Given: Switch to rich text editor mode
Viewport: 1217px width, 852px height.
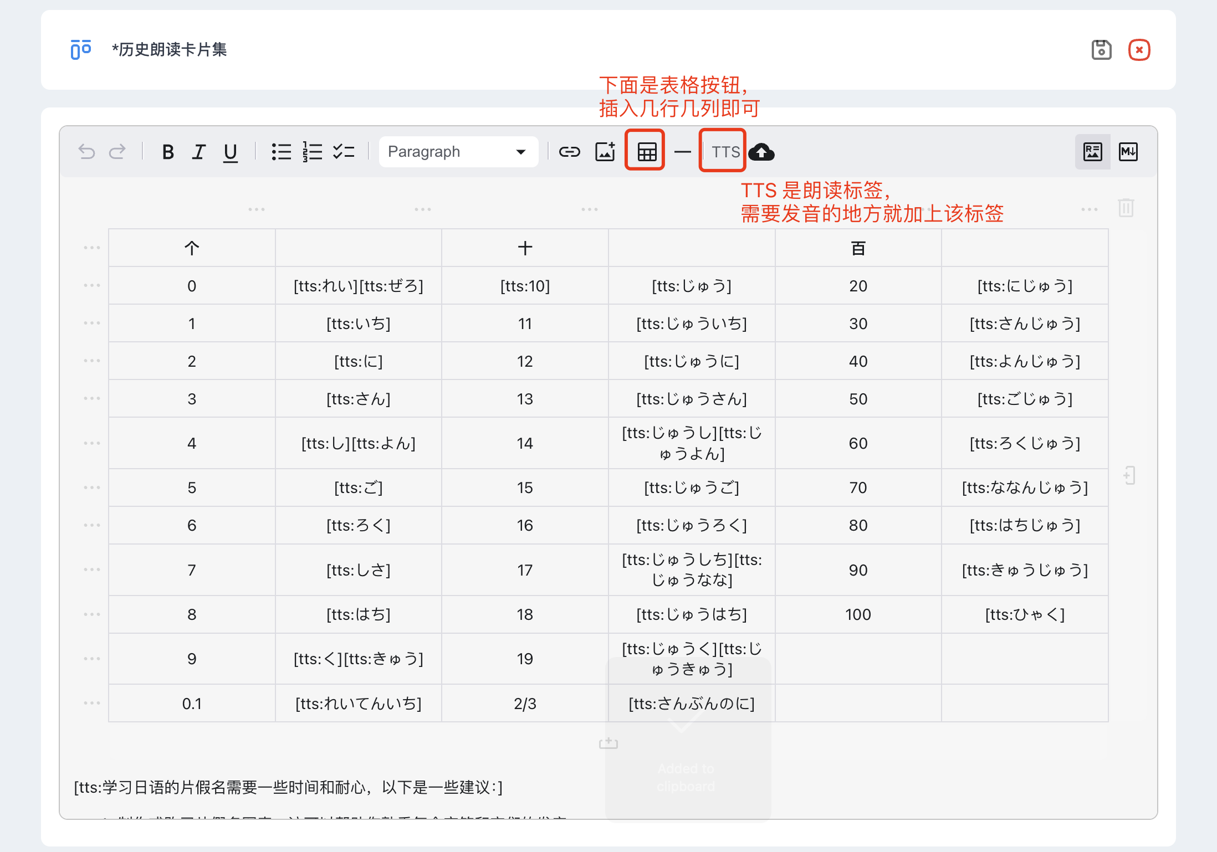Looking at the screenshot, I should pyautogui.click(x=1092, y=152).
